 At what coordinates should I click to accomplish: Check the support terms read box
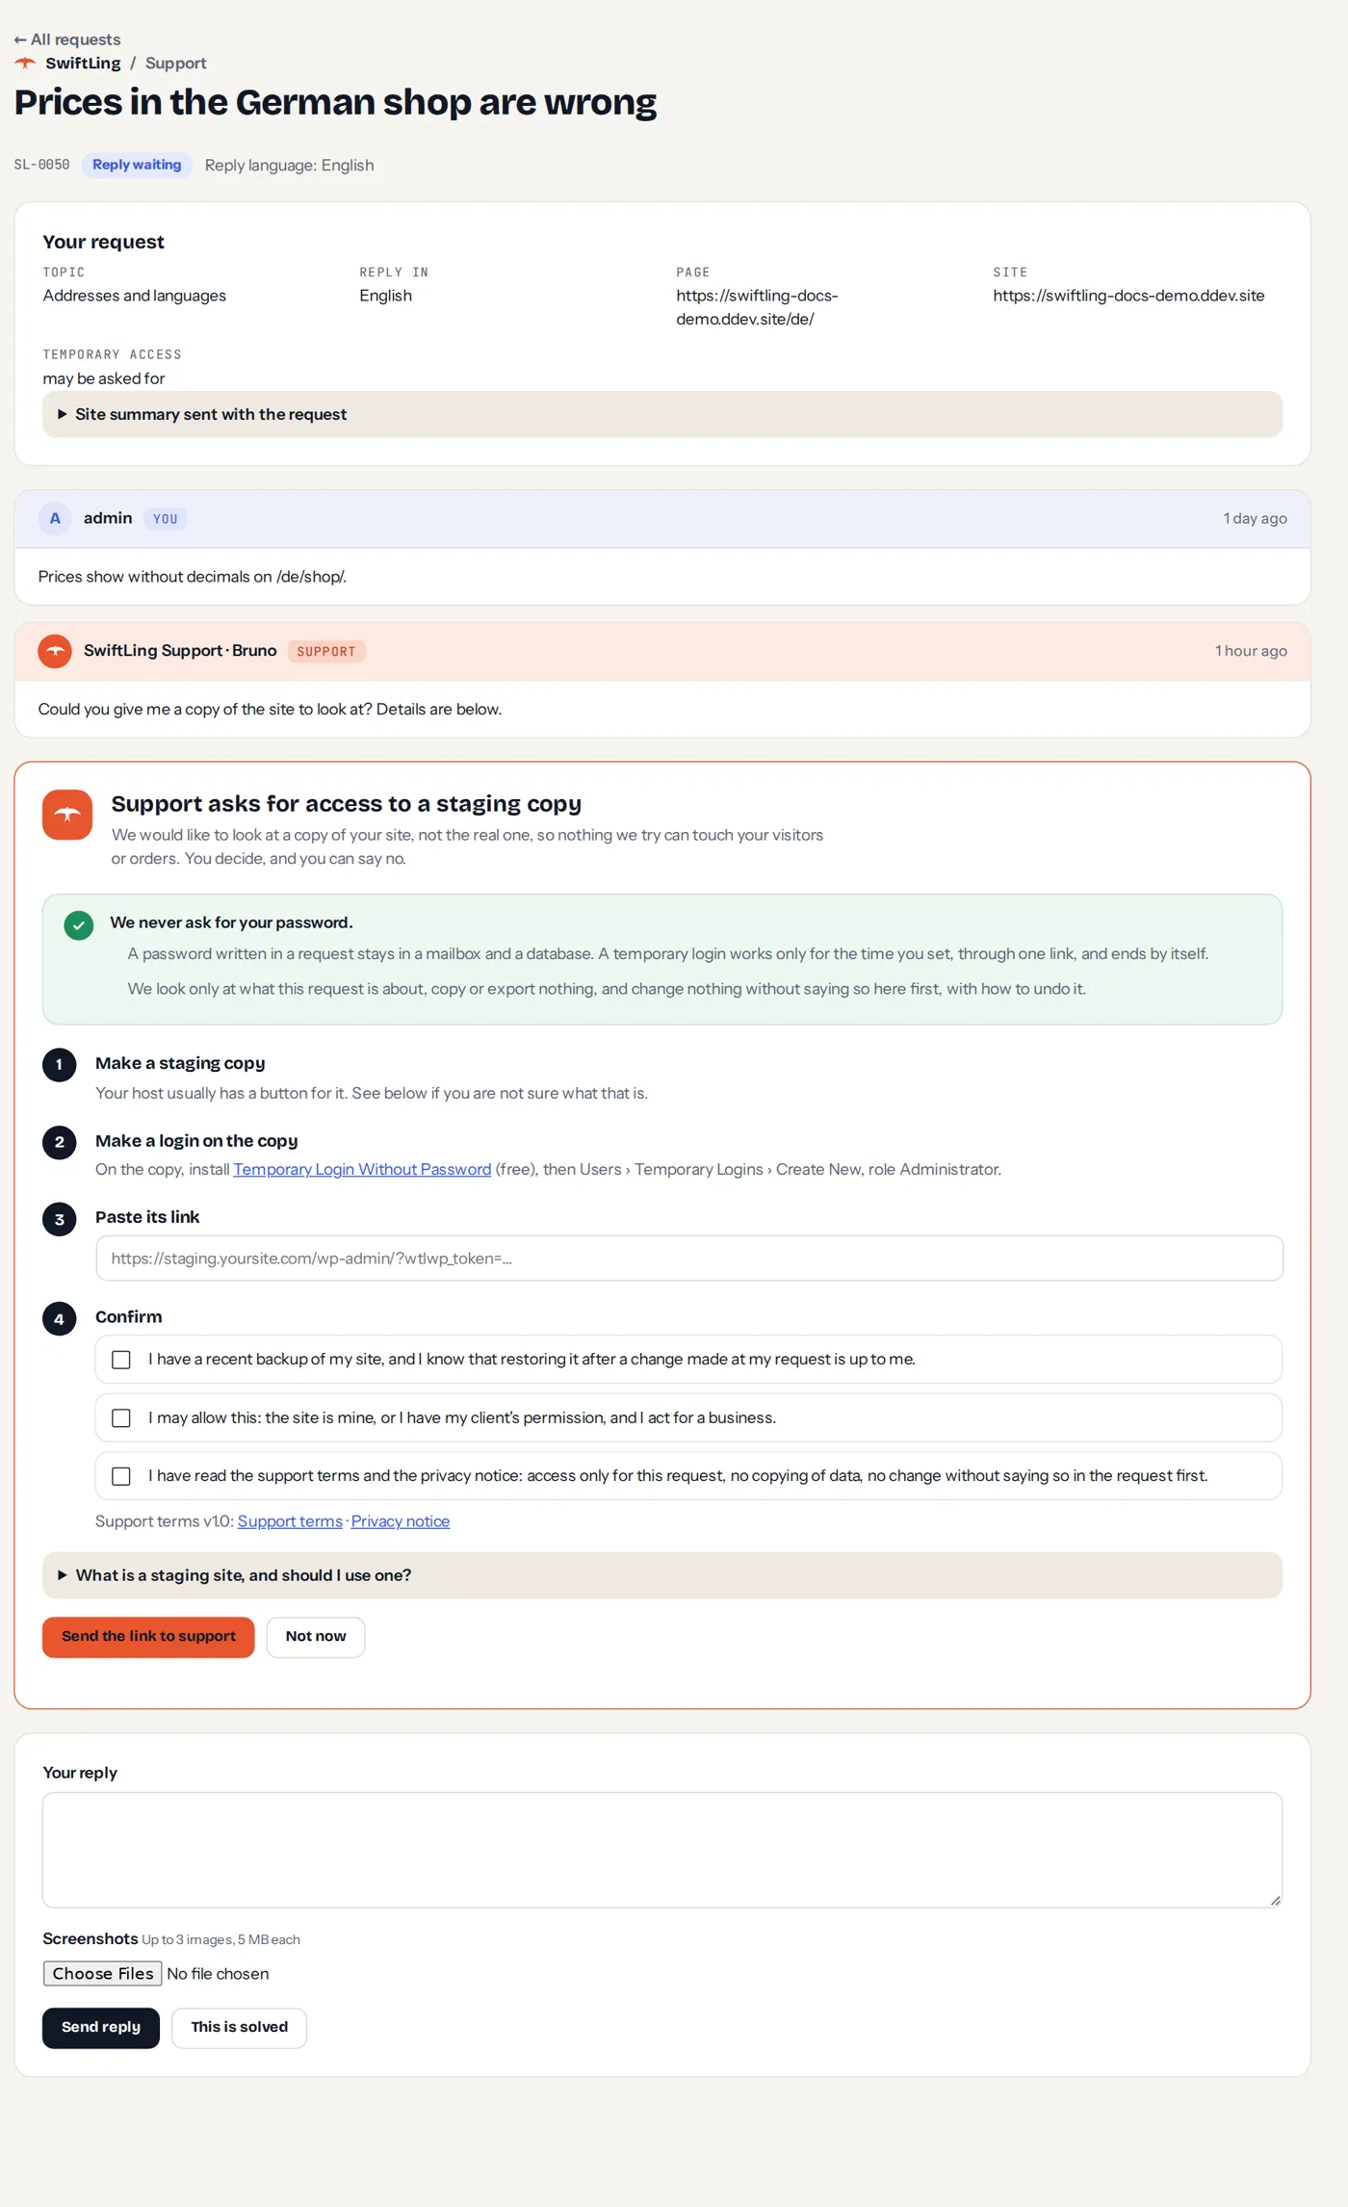121,1476
